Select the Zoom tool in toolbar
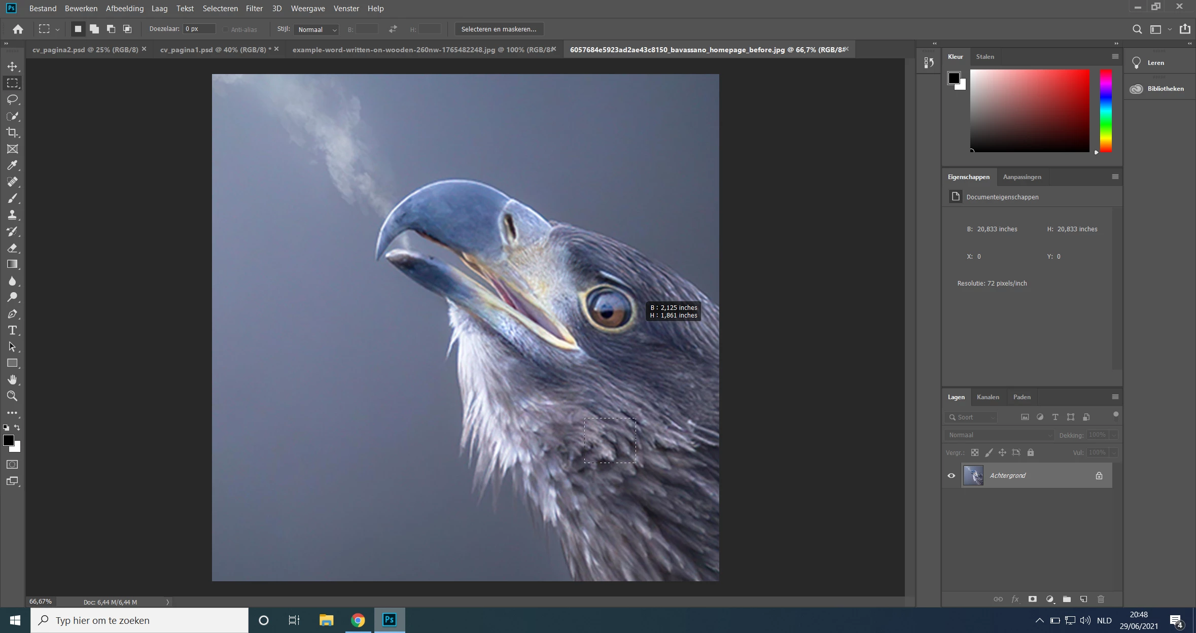1196x633 pixels. (x=12, y=396)
